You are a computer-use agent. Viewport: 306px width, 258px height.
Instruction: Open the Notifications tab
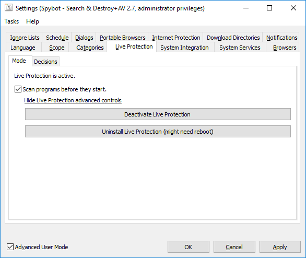click(282, 38)
